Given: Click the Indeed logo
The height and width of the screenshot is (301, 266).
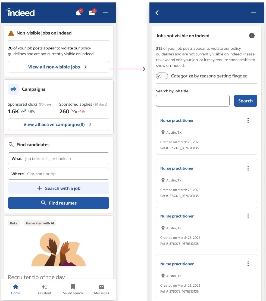Looking at the screenshot, I should 20,12.
